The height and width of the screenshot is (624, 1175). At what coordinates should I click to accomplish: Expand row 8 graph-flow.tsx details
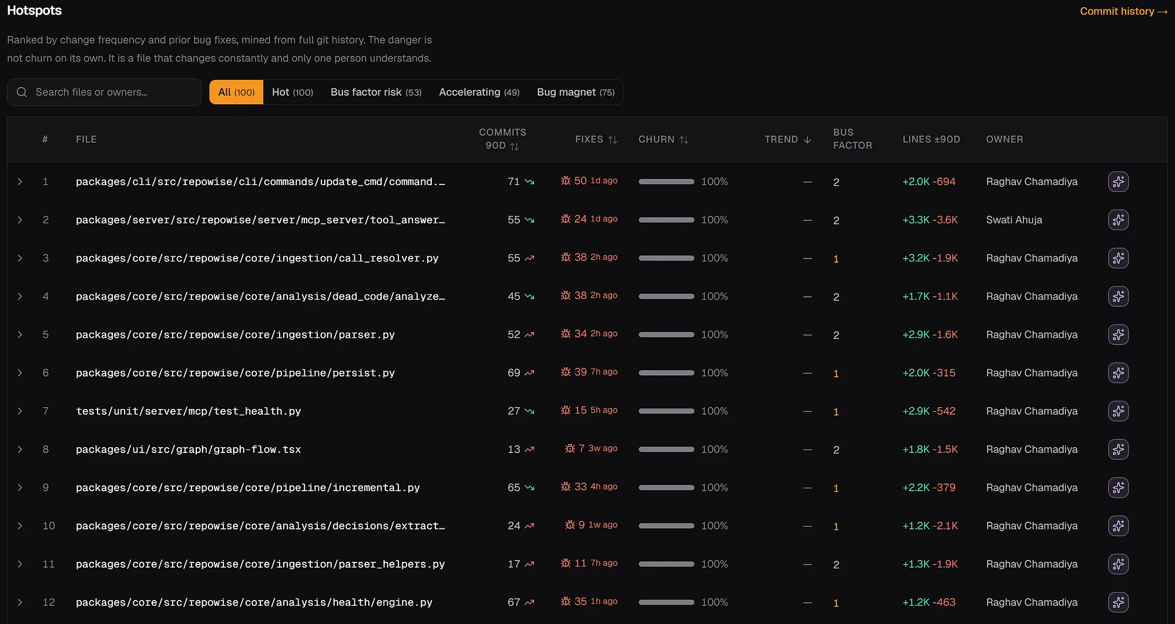click(x=20, y=449)
